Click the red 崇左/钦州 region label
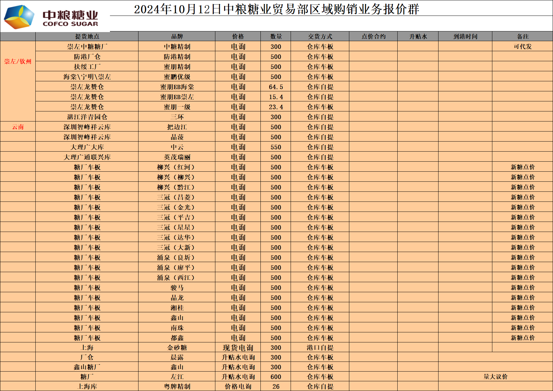 [x=18, y=62]
